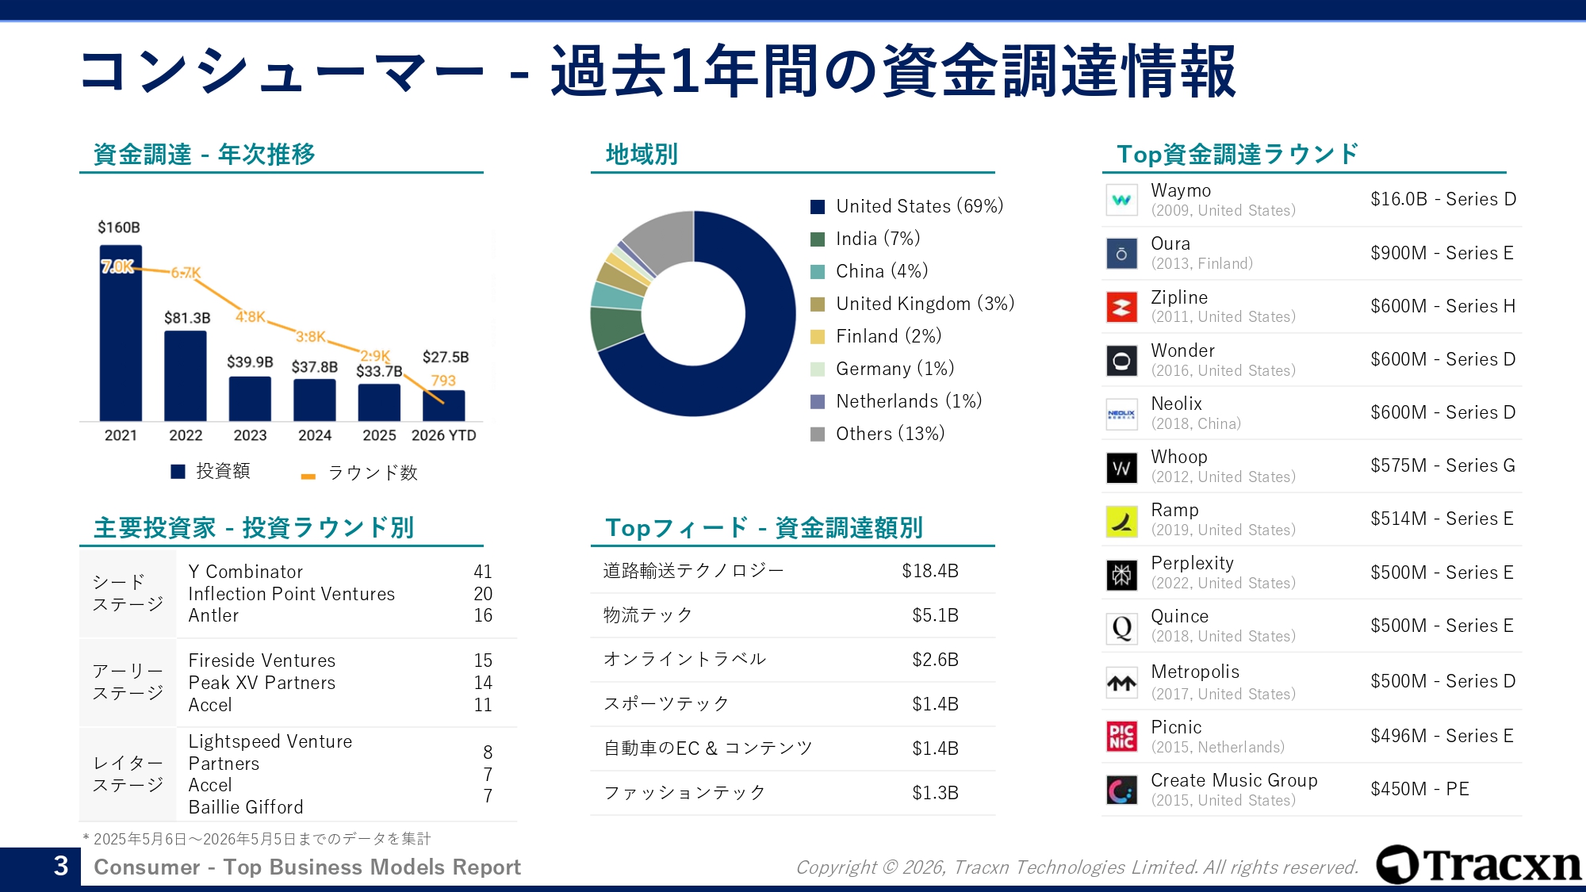Click the Create Music Group logo
Viewport: 1586px width, 892px height.
click(x=1121, y=790)
